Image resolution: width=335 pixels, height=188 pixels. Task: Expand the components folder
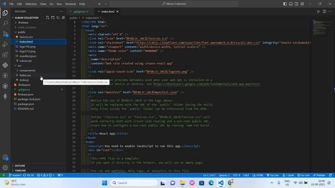coord(38,70)
